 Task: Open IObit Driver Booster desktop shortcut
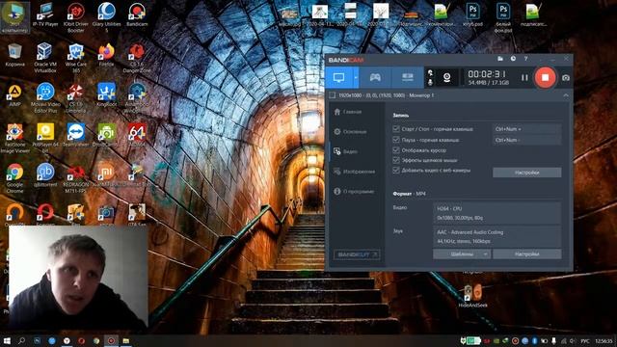(x=76, y=17)
